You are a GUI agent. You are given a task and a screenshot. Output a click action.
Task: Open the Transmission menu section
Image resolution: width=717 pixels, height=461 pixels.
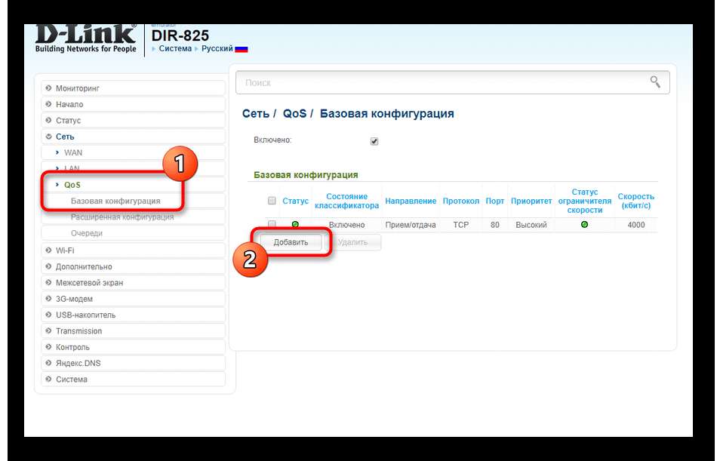point(133,330)
